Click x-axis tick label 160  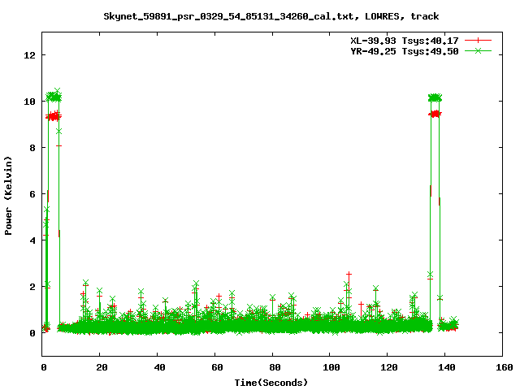504,367
